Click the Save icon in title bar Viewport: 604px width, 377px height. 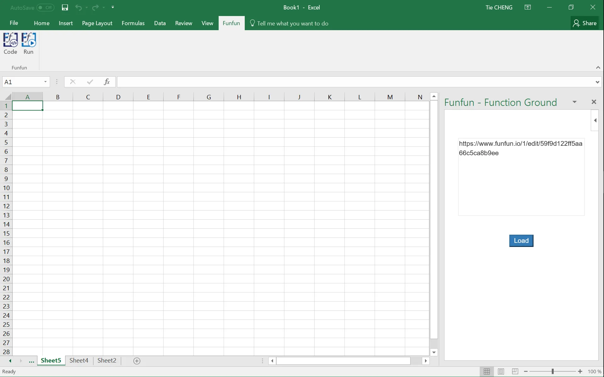(65, 8)
